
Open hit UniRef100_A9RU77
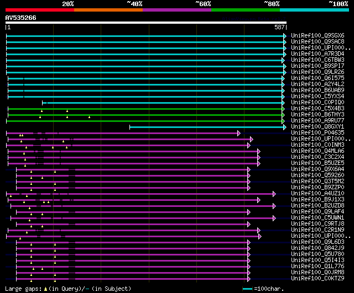(x=317, y=121)
